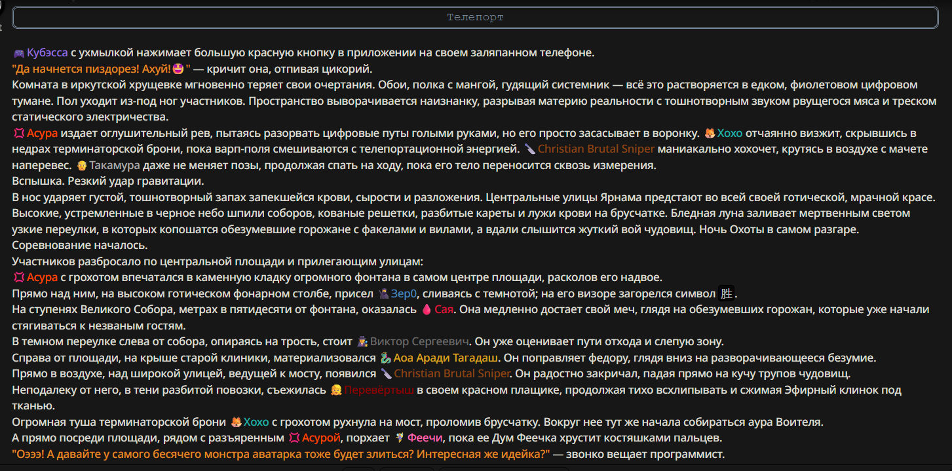Click the gamepad icon before Кубэсса
Image resolution: width=952 pixels, height=471 pixels.
point(19,52)
